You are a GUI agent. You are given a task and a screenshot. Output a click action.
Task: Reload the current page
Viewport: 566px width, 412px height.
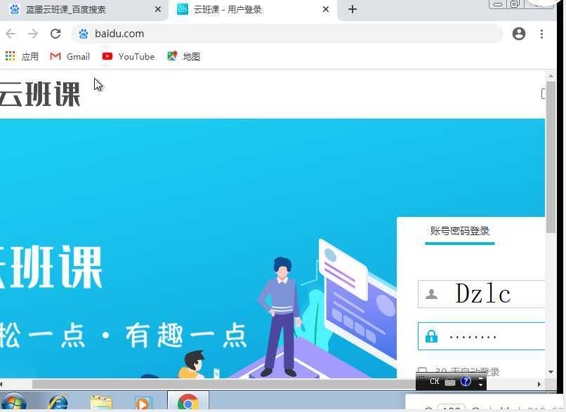point(55,34)
